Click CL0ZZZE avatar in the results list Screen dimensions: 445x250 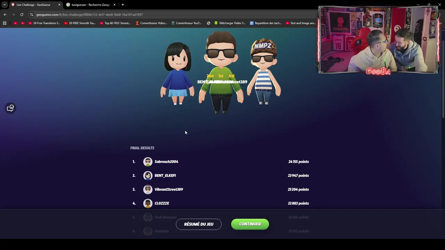(x=148, y=203)
